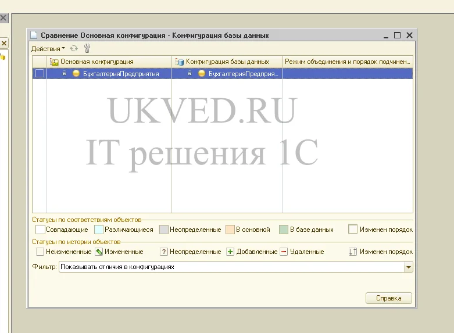Screen dimensions: 454x333
Task: Click the Справка button
Action: tap(388, 298)
